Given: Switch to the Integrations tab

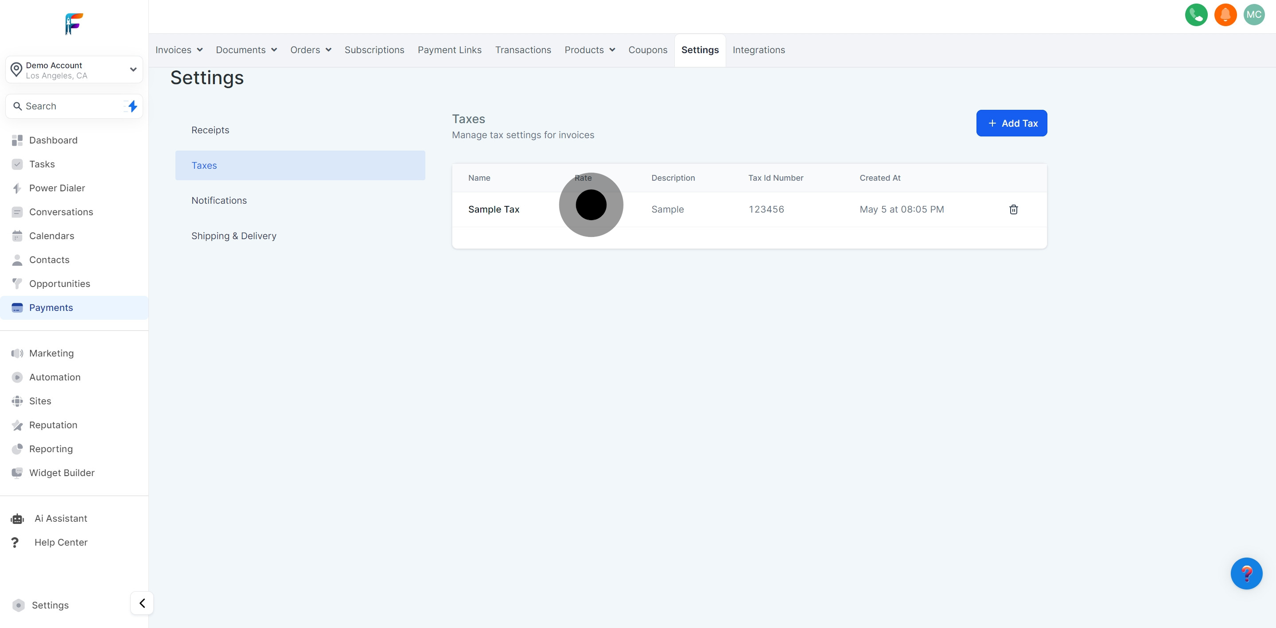Looking at the screenshot, I should 759,50.
